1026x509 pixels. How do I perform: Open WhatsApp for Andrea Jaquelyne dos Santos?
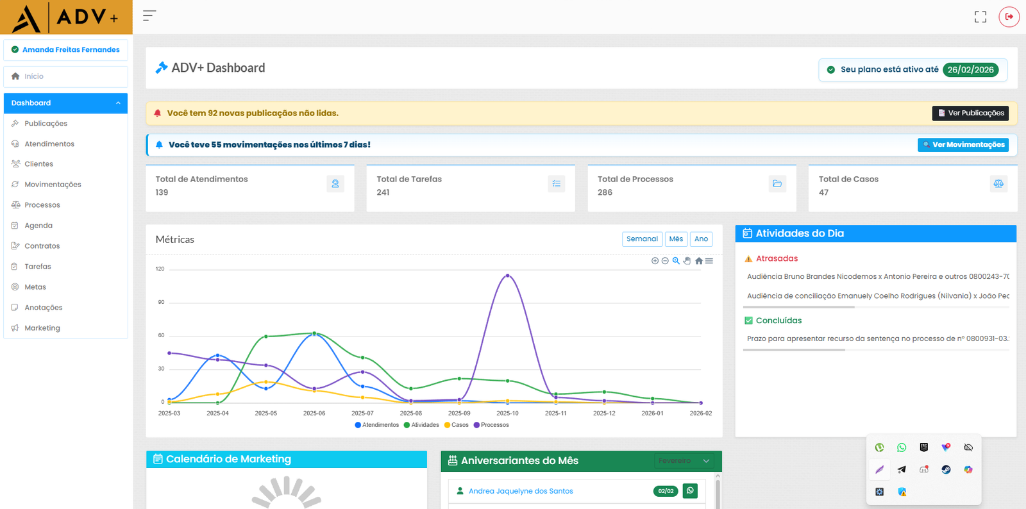coord(690,491)
